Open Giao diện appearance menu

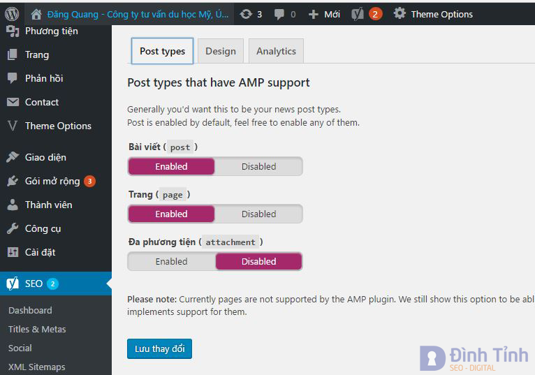tap(45, 157)
